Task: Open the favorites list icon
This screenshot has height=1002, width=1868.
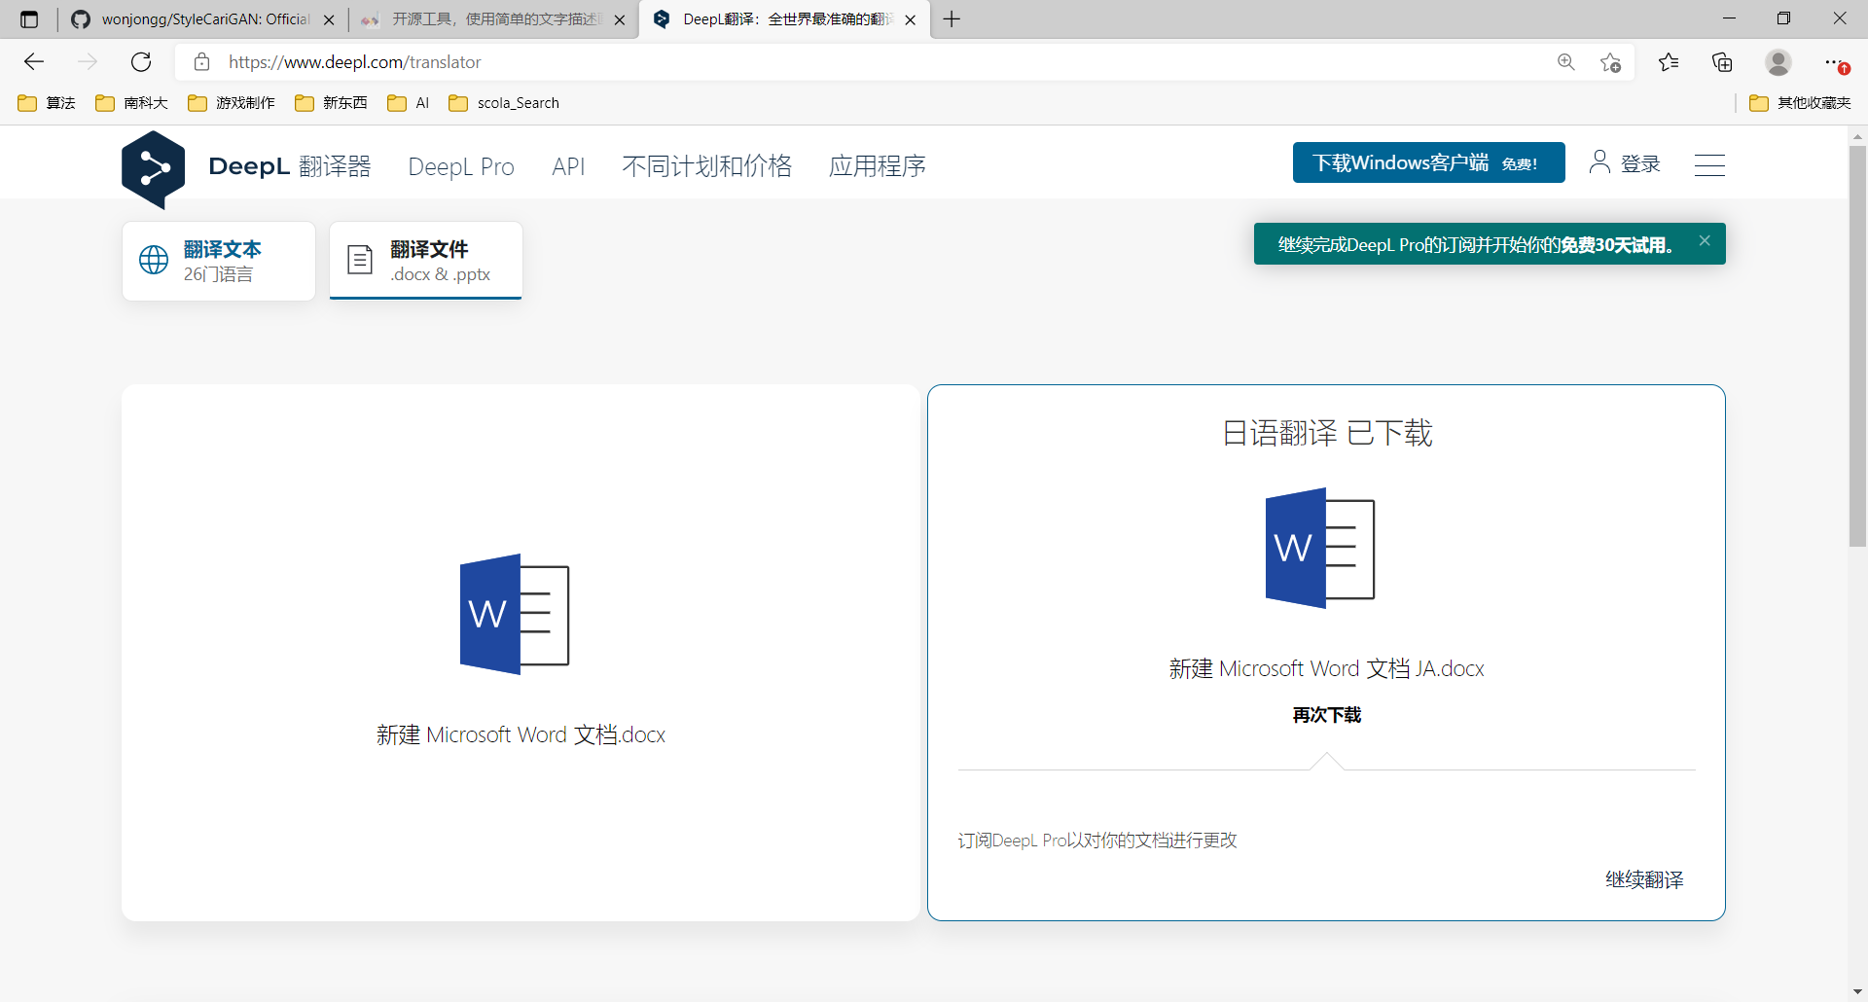Action: [x=1669, y=62]
